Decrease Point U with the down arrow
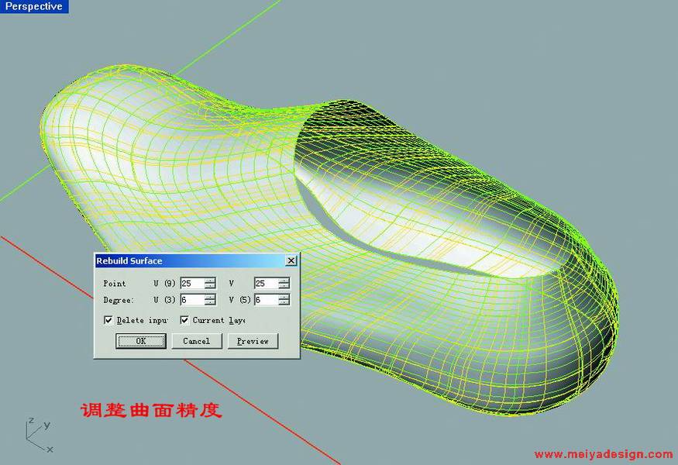Image resolution: width=678 pixels, height=465 pixels. pos(210,287)
